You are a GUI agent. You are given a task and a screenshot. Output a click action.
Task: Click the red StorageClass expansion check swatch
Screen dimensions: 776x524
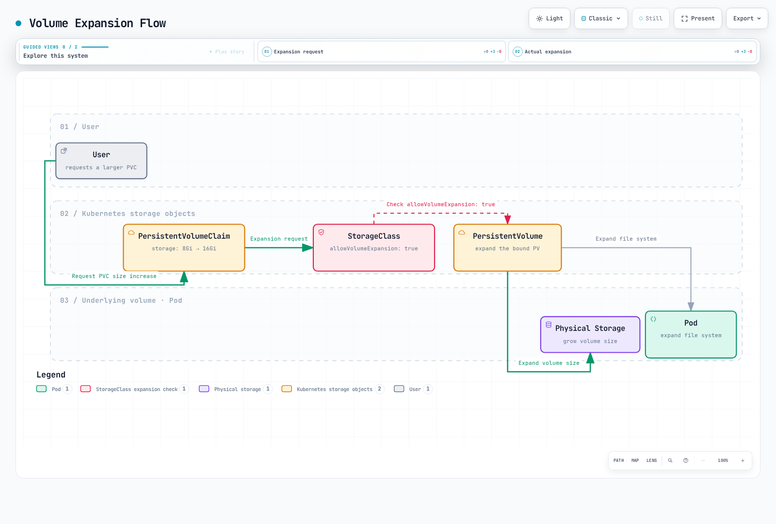(85, 389)
